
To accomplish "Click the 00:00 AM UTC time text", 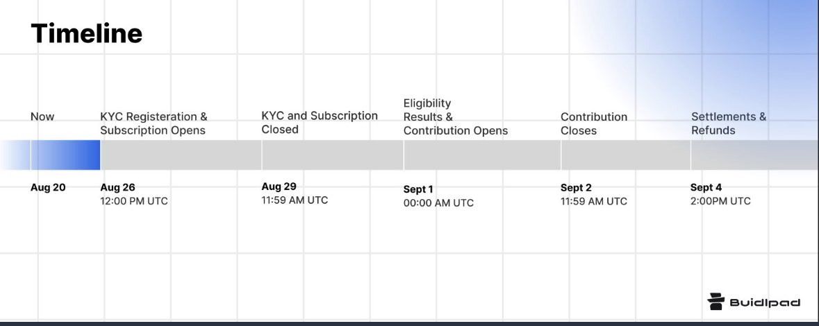I will coord(439,203).
